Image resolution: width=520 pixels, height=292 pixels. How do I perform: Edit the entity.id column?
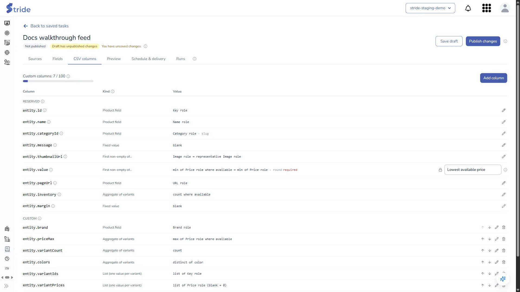pos(503,110)
